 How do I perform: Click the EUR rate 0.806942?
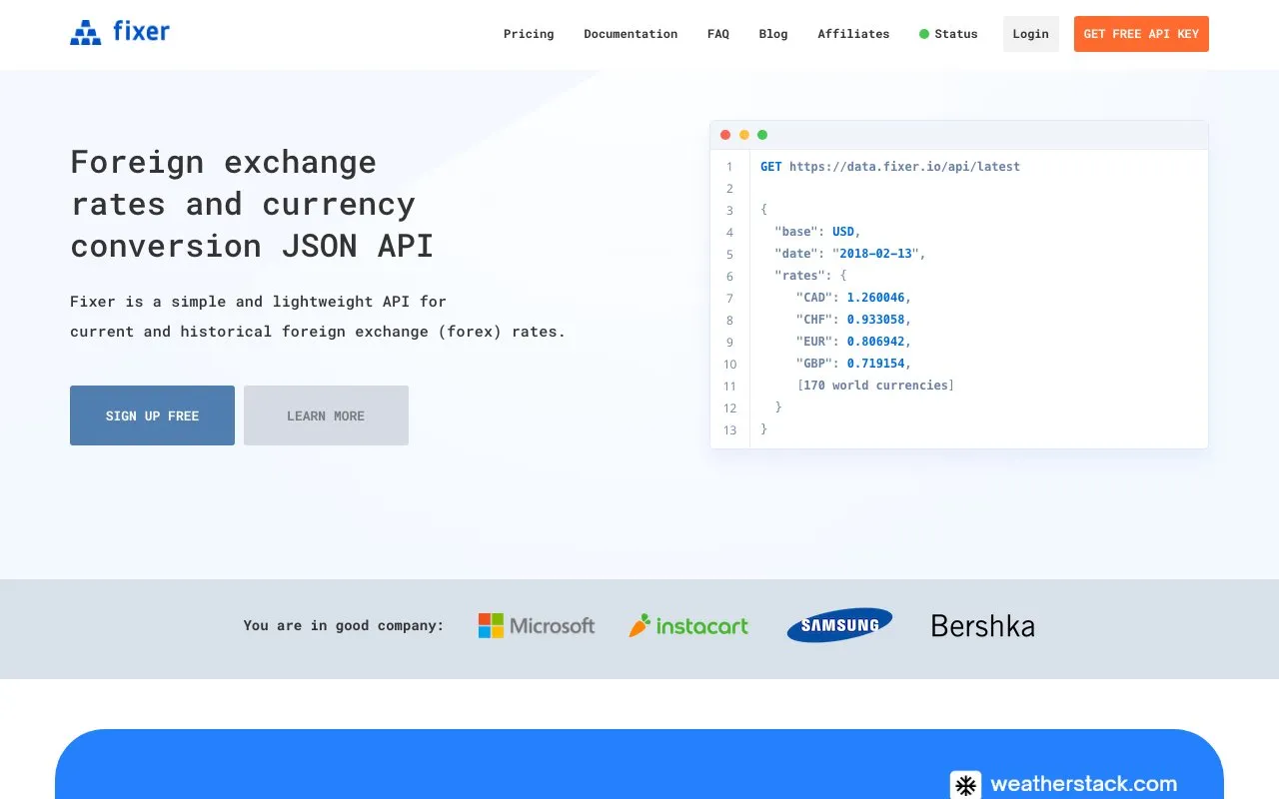875,342
